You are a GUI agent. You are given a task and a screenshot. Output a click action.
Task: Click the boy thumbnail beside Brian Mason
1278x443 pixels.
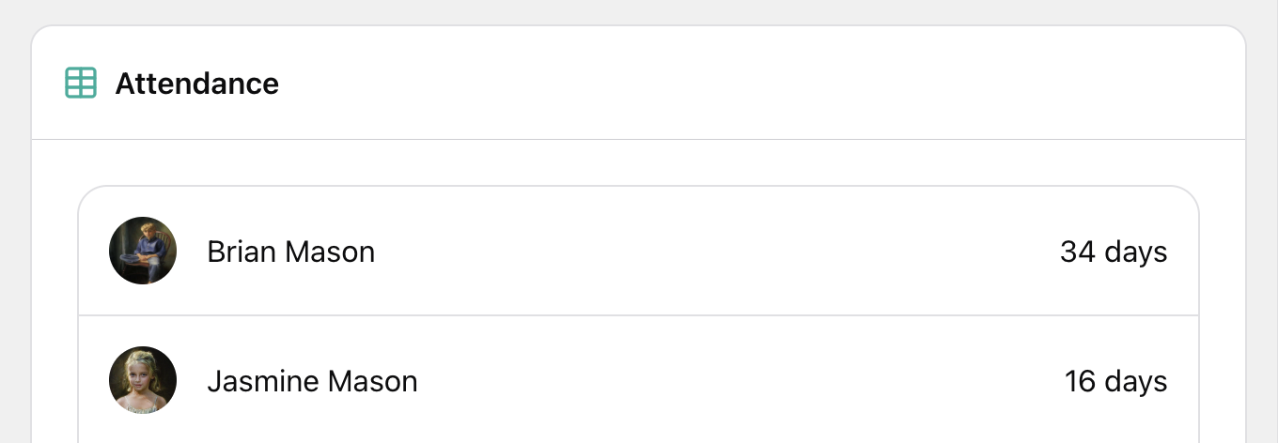143,251
